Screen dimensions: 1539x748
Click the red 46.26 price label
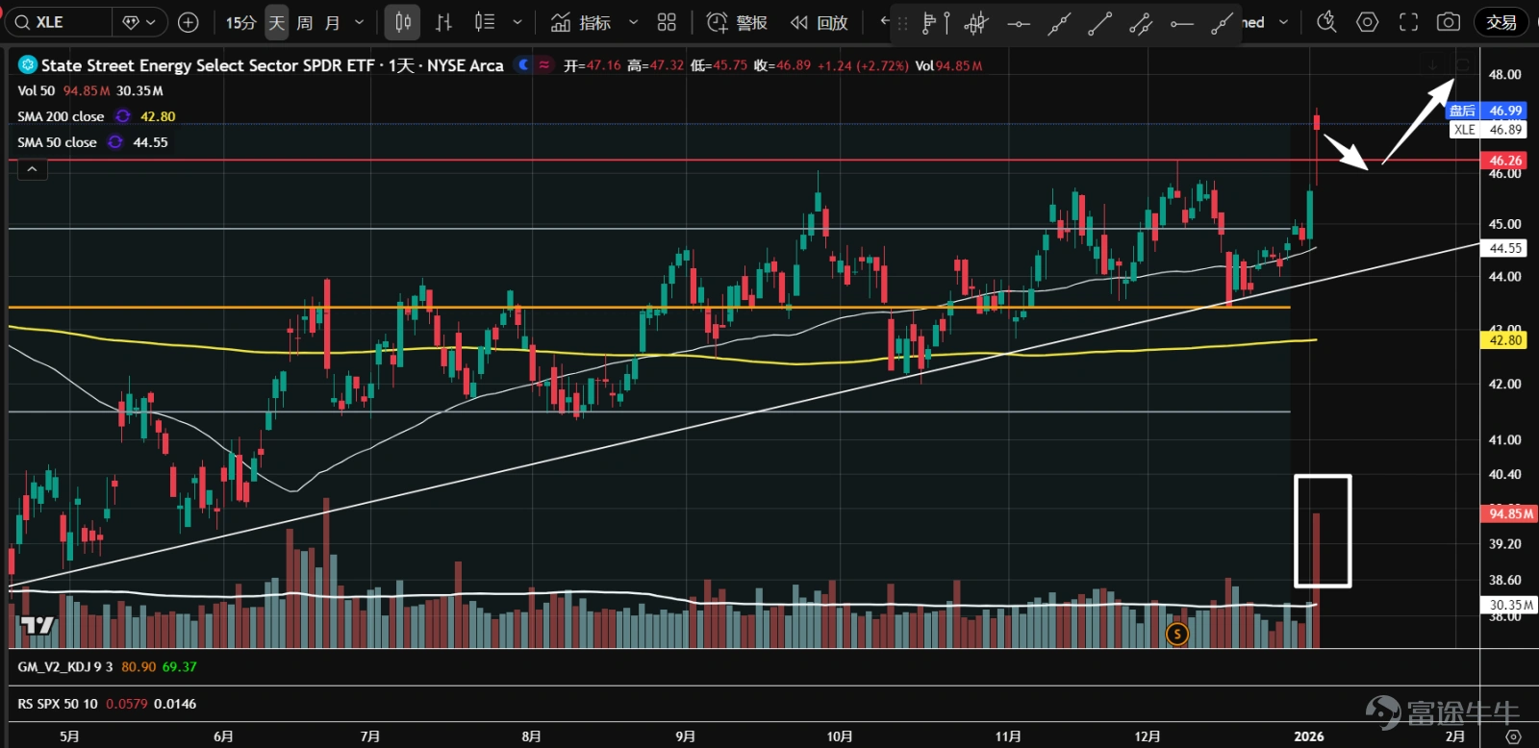coord(1504,161)
